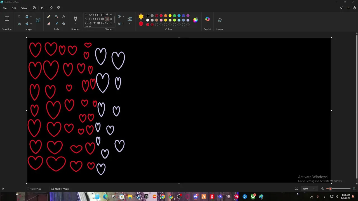Open the View menu

24,8
